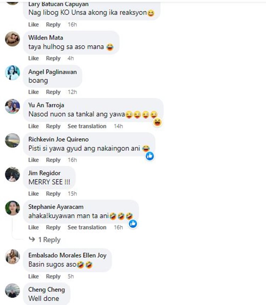Screen dimensions: 266x305
Task: Open Richkevin Joe Quireno's profile name link
Action: 59,139
